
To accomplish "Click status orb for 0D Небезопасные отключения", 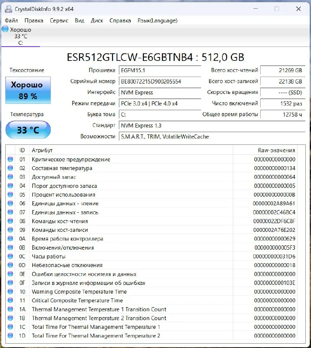I will (10, 265).
